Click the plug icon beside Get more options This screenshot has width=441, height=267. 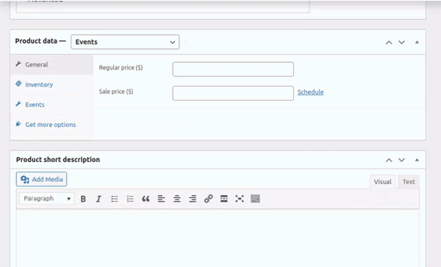pos(18,124)
